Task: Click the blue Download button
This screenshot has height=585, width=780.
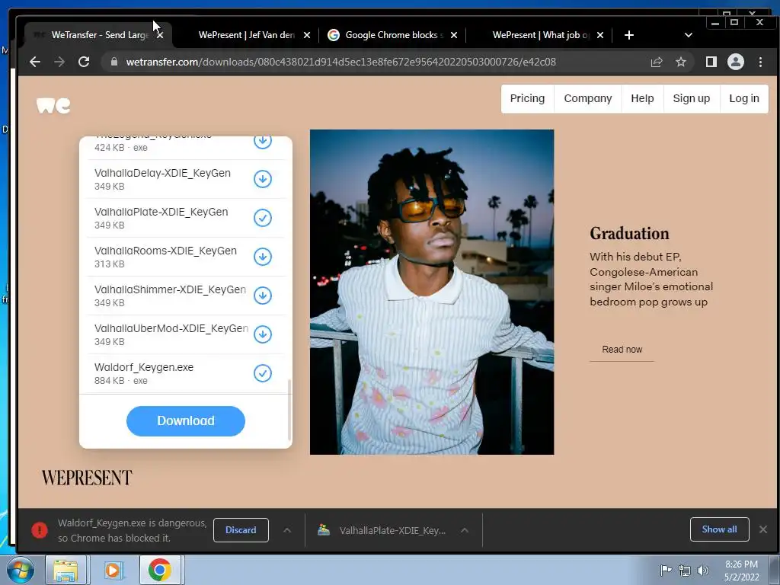Action: click(186, 420)
